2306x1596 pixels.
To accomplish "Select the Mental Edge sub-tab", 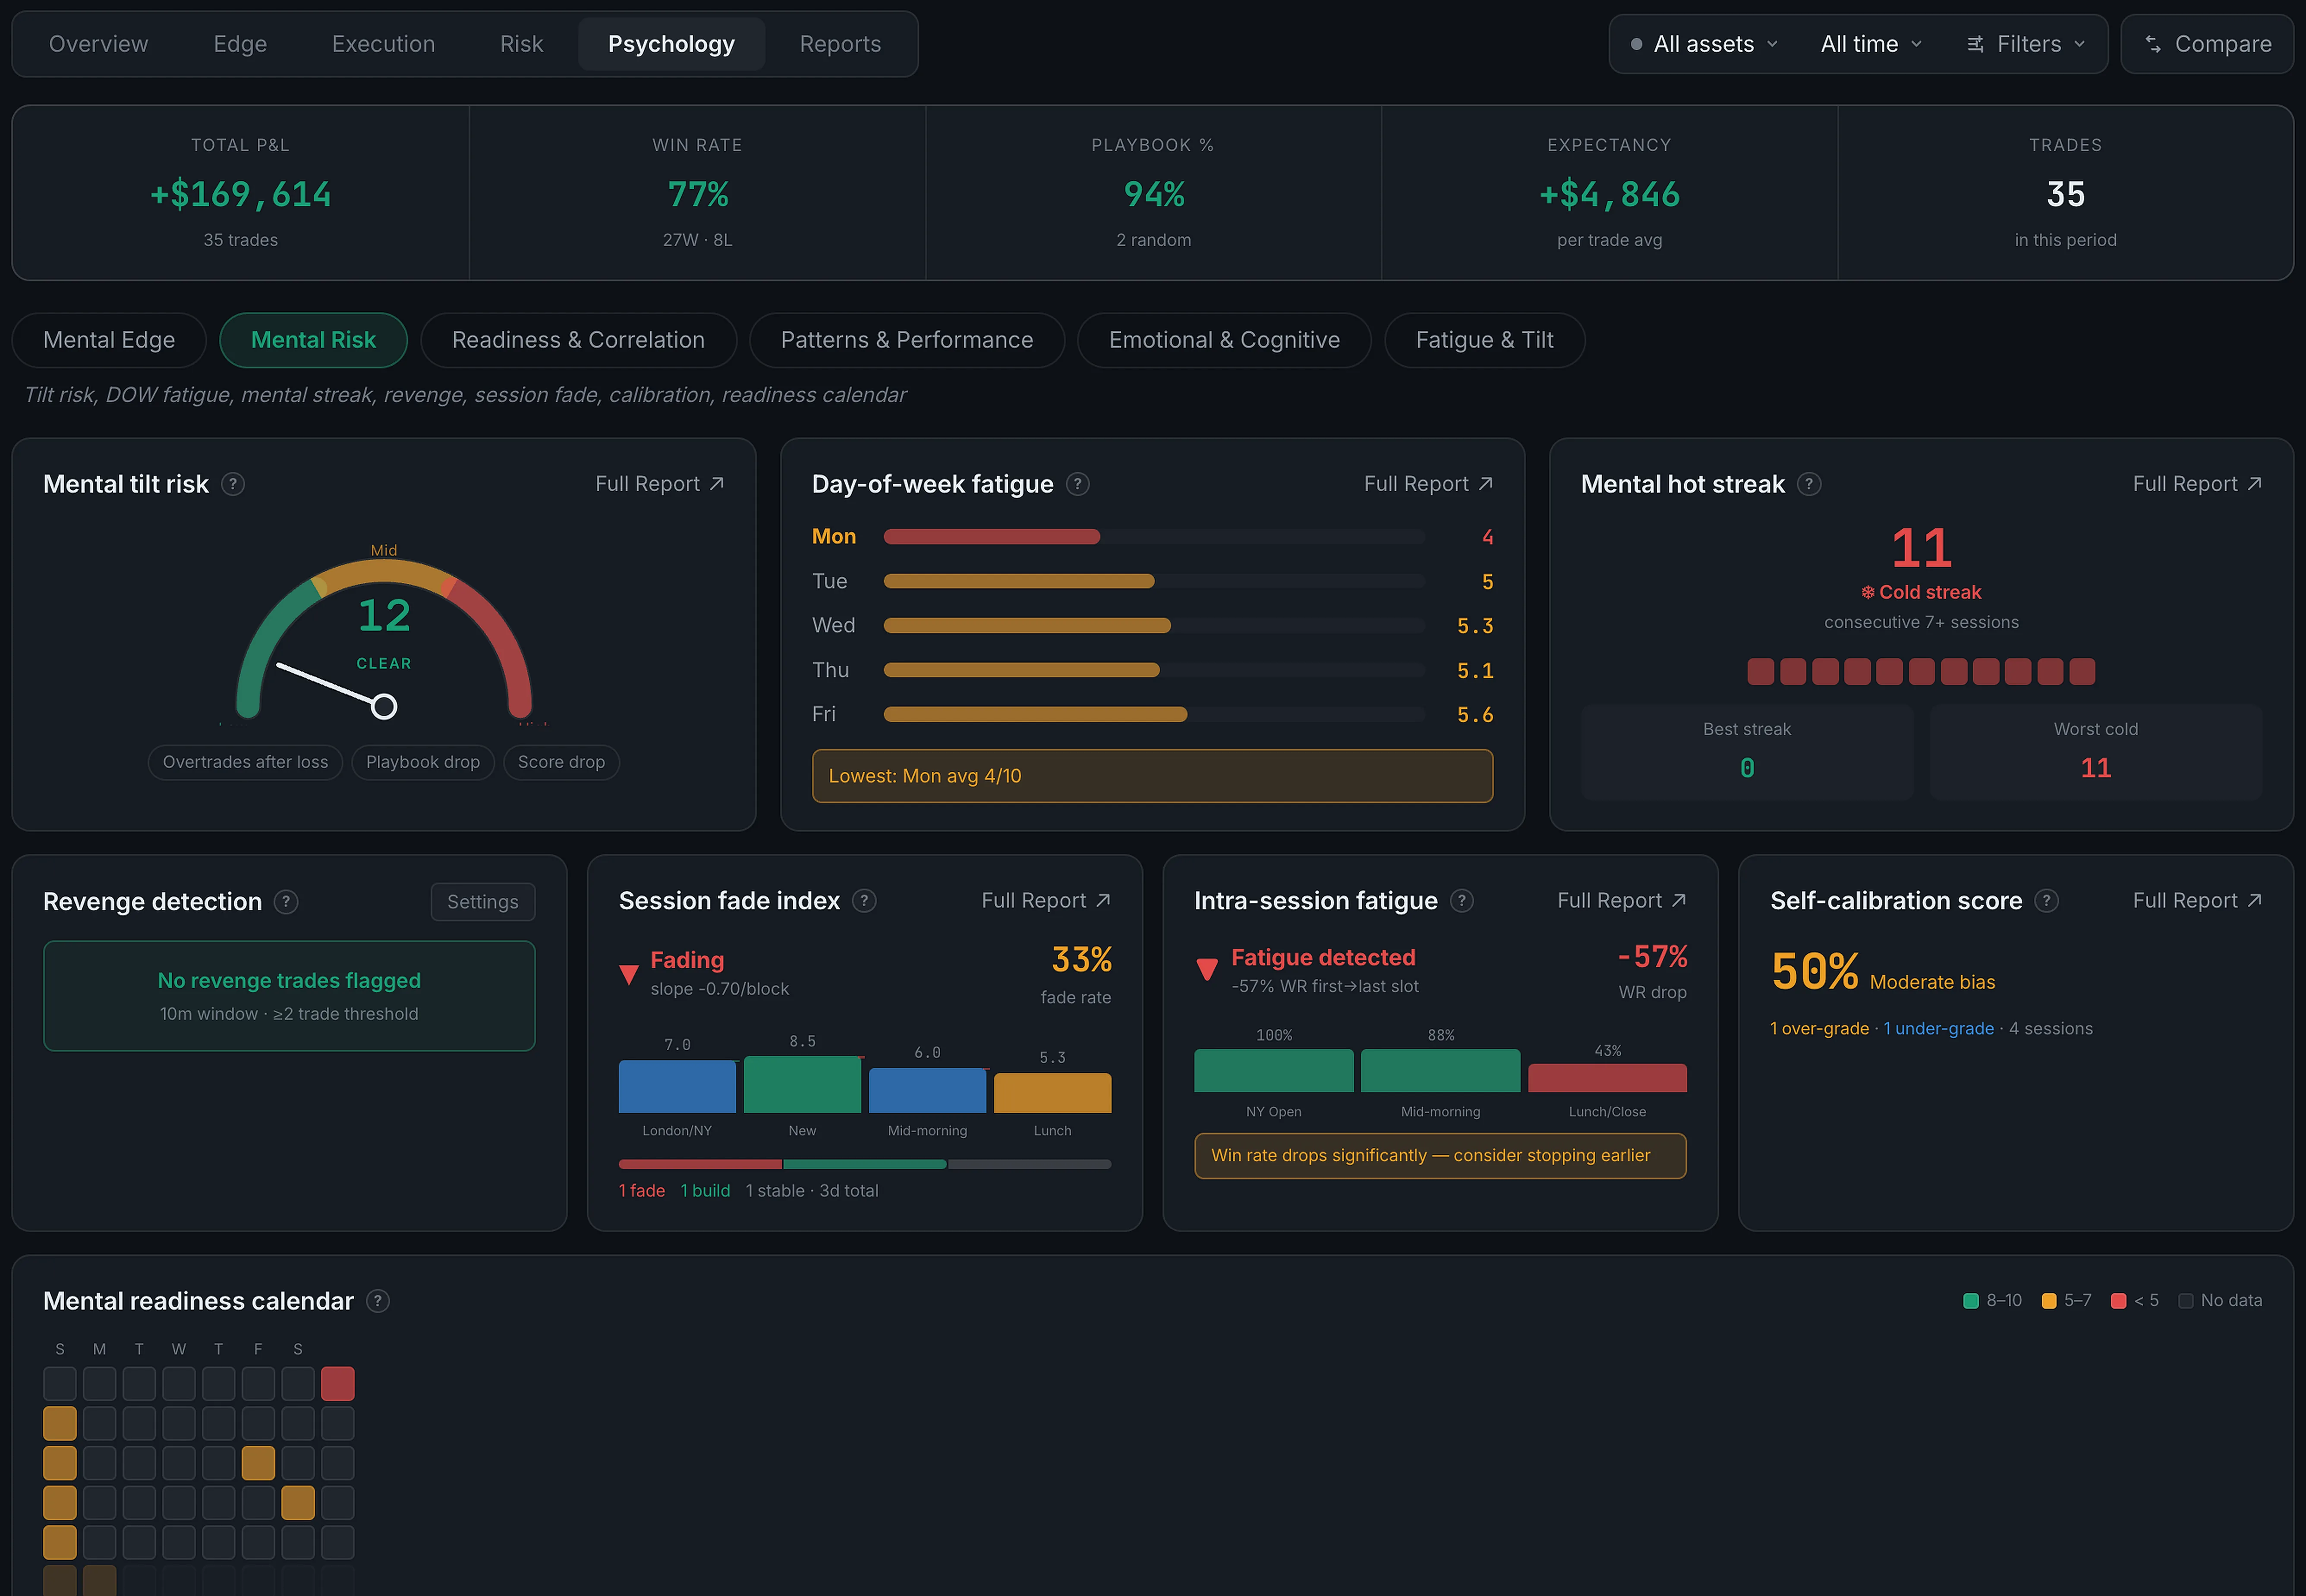I will coord(109,340).
